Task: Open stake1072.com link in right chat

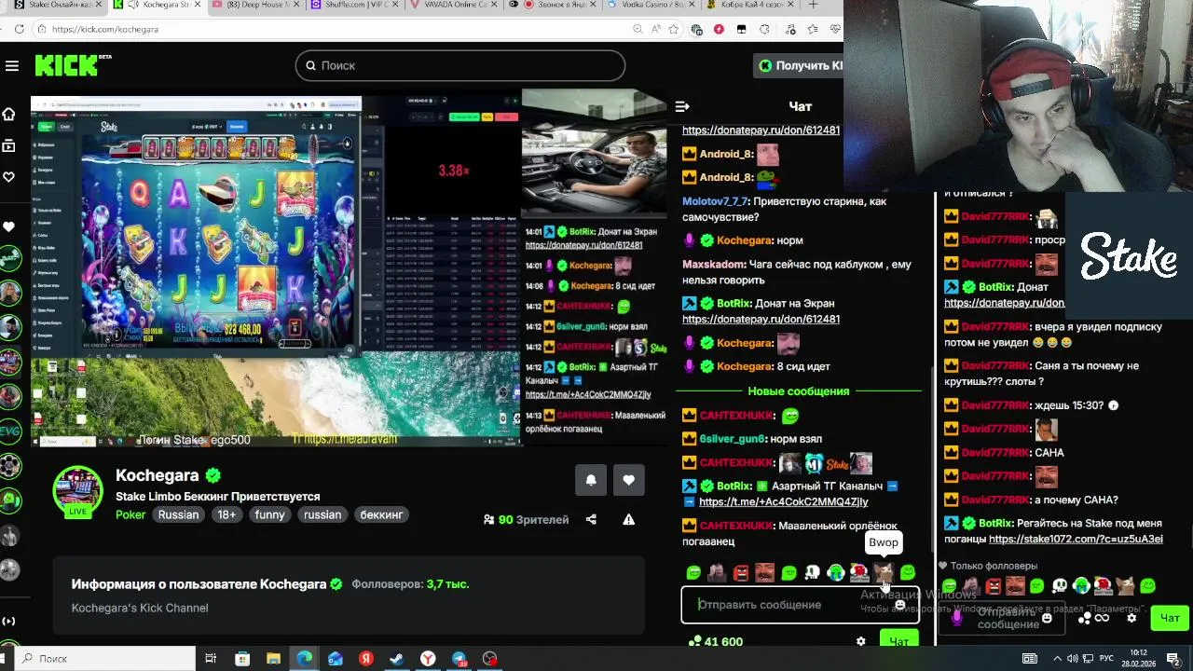Action: tap(1076, 539)
